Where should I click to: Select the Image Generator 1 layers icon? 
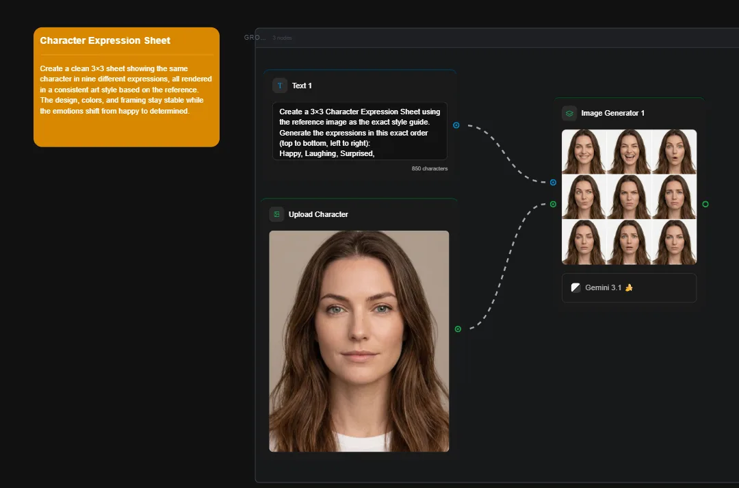coord(568,113)
